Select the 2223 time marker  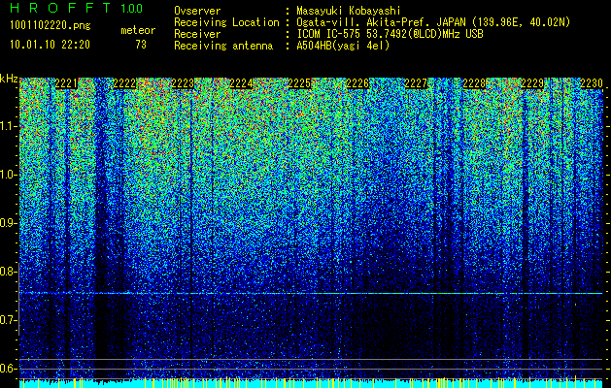(x=183, y=83)
